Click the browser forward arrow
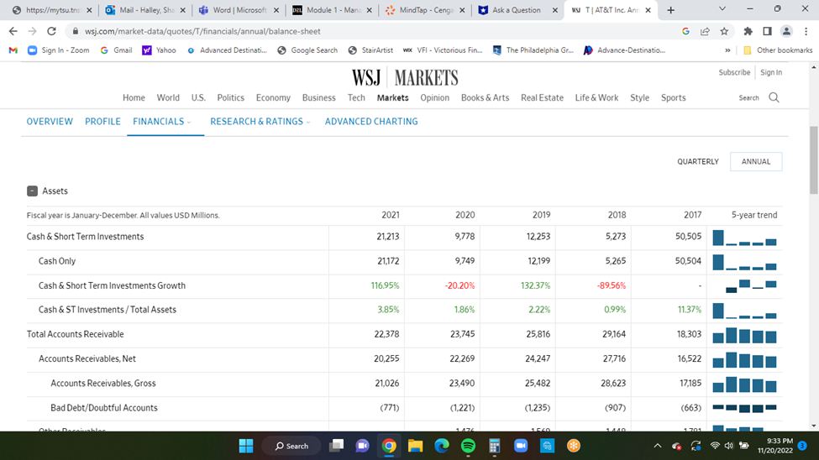The height and width of the screenshot is (460, 819). pyautogui.click(x=33, y=31)
